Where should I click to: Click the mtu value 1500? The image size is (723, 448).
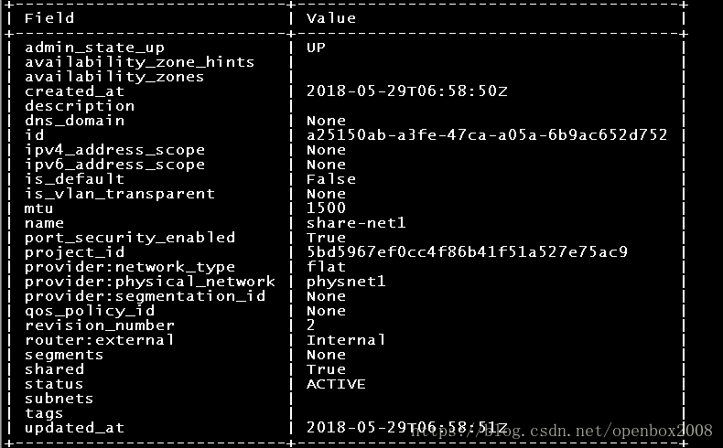[x=326, y=208]
